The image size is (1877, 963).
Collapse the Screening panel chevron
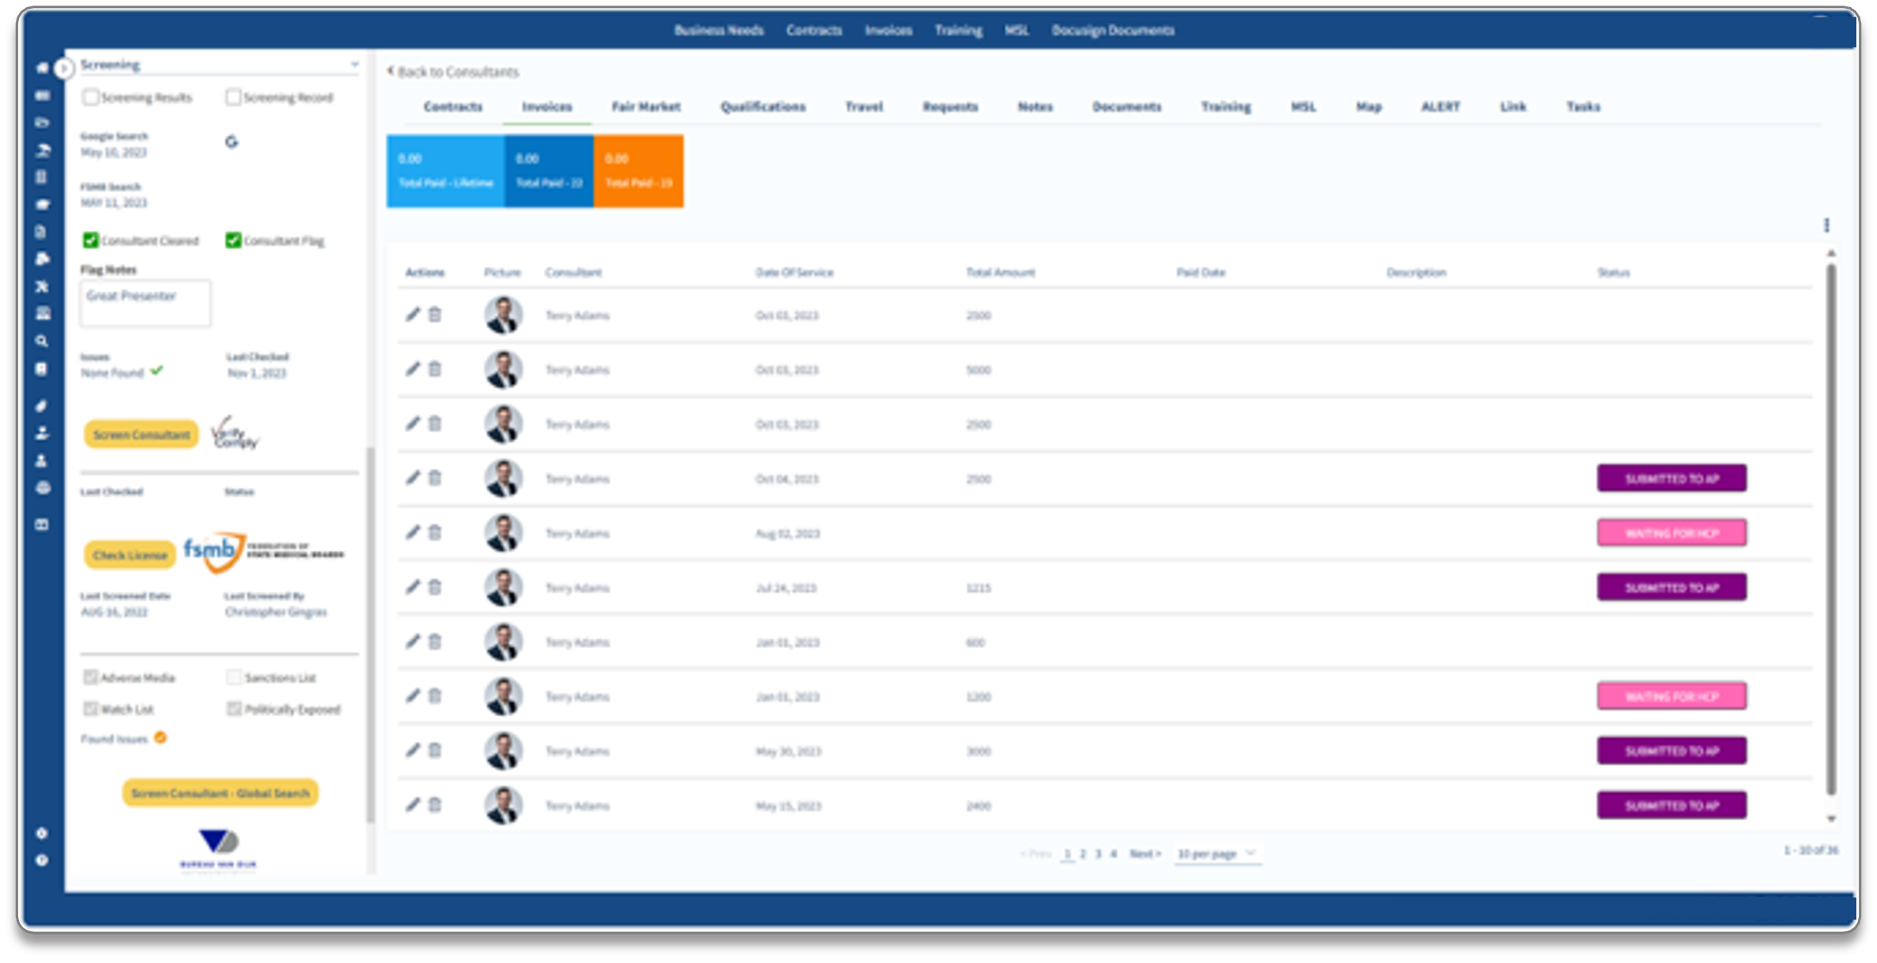point(354,64)
